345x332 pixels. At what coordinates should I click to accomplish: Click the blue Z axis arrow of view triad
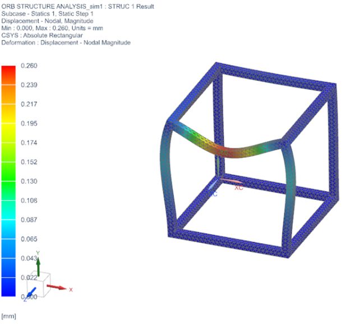pyautogui.click(x=31, y=292)
